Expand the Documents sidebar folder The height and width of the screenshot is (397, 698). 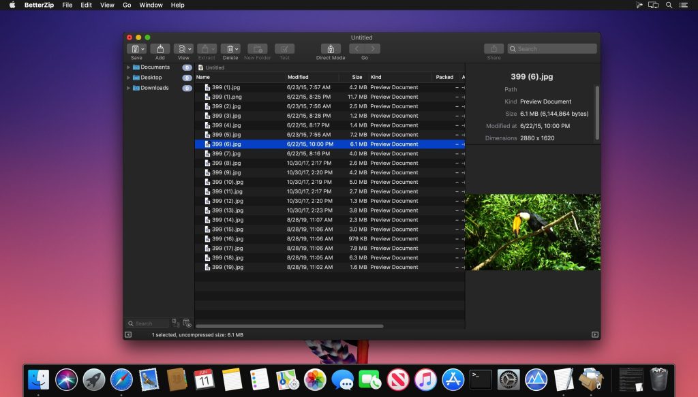128,67
